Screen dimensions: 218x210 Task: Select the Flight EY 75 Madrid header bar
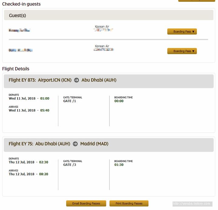point(109,145)
